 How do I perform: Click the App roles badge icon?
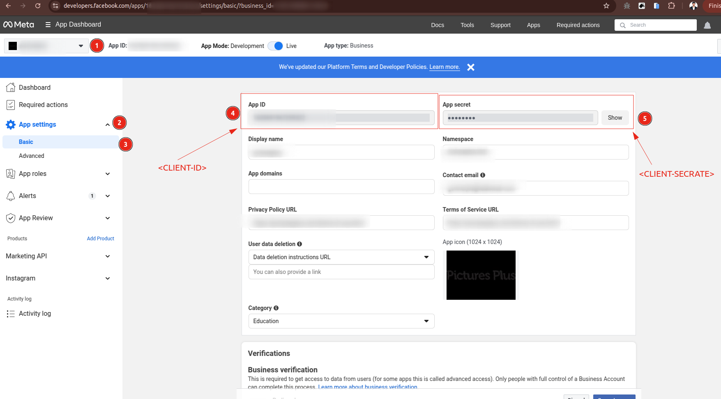(x=11, y=174)
